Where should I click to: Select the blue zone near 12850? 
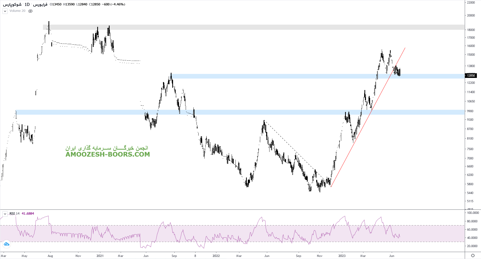[x=284, y=76]
